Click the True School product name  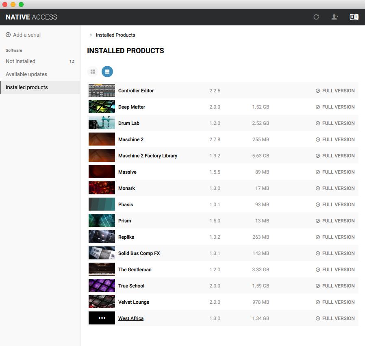pos(131,286)
